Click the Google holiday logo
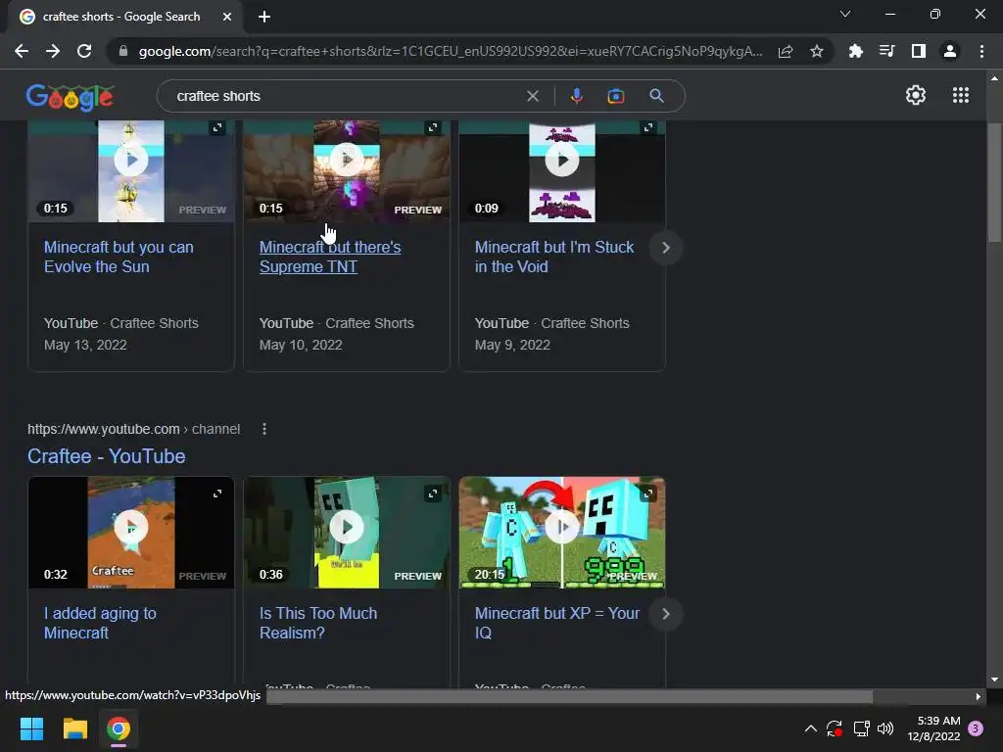This screenshot has width=1003, height=752. click(x=71, y=97)
